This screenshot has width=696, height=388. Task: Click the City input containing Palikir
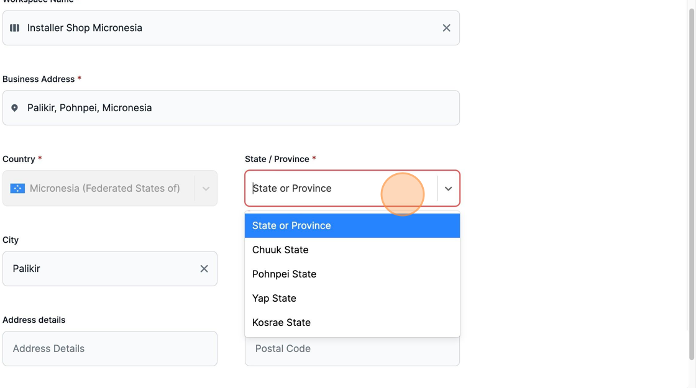(109, 269)
